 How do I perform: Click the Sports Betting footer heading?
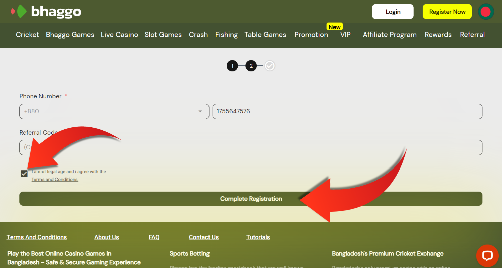pos(190,254)
